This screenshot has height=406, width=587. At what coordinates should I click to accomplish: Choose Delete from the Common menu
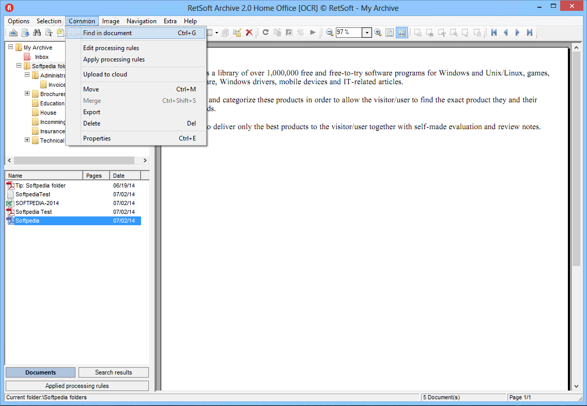point(136,123)
